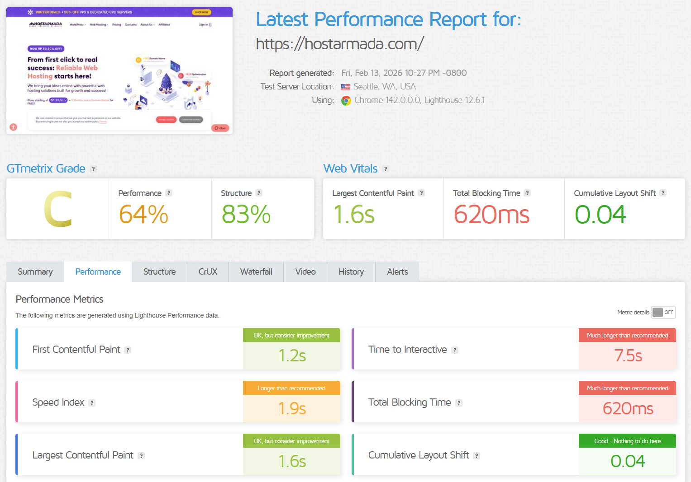This screenshot has width=691, height=482.
Task: Click the Structure score question mark icon
Action: click(259, 193)
